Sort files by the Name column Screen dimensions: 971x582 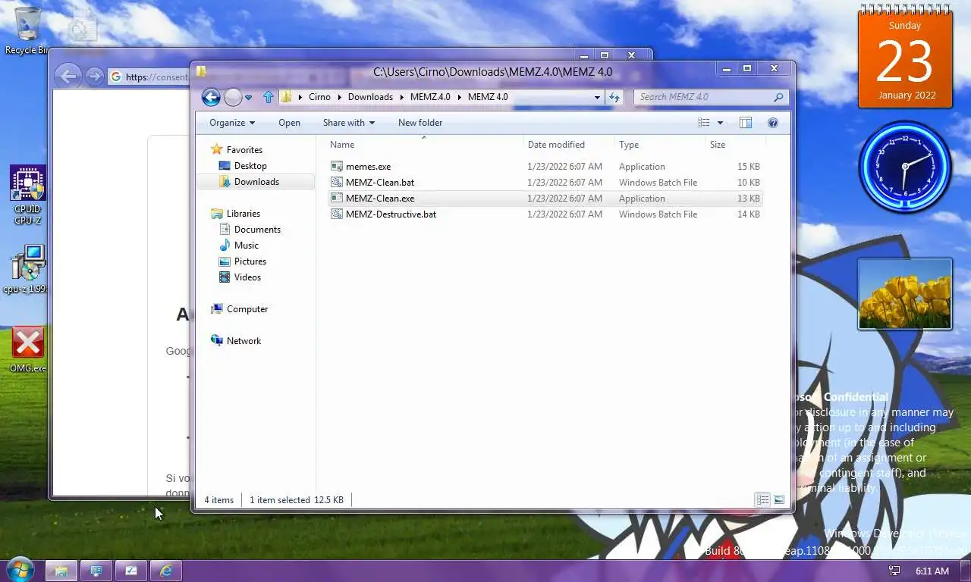coord(425,145)
